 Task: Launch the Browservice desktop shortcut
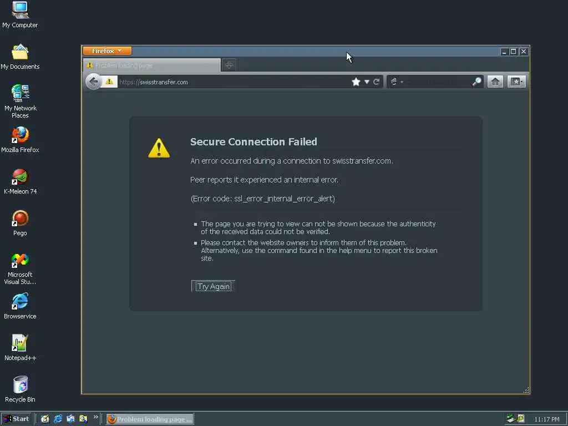(20, 306)
